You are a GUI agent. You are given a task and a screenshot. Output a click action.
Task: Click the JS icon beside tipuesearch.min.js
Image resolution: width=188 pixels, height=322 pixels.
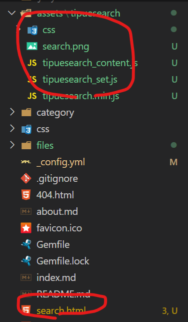click(32, 96)
